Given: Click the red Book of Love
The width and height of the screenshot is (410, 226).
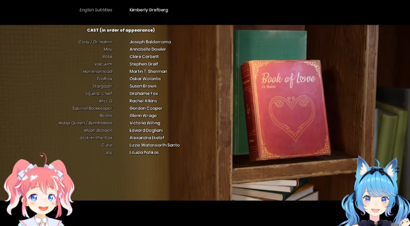Looking at the screenshot, I should [285, 110].
